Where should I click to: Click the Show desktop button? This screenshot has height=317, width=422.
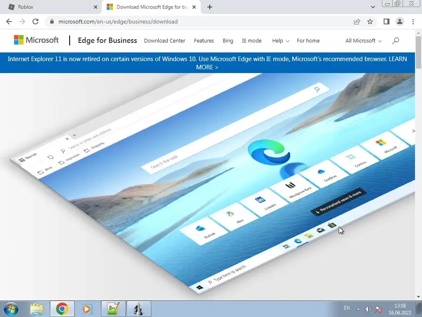tap(419, 309)
